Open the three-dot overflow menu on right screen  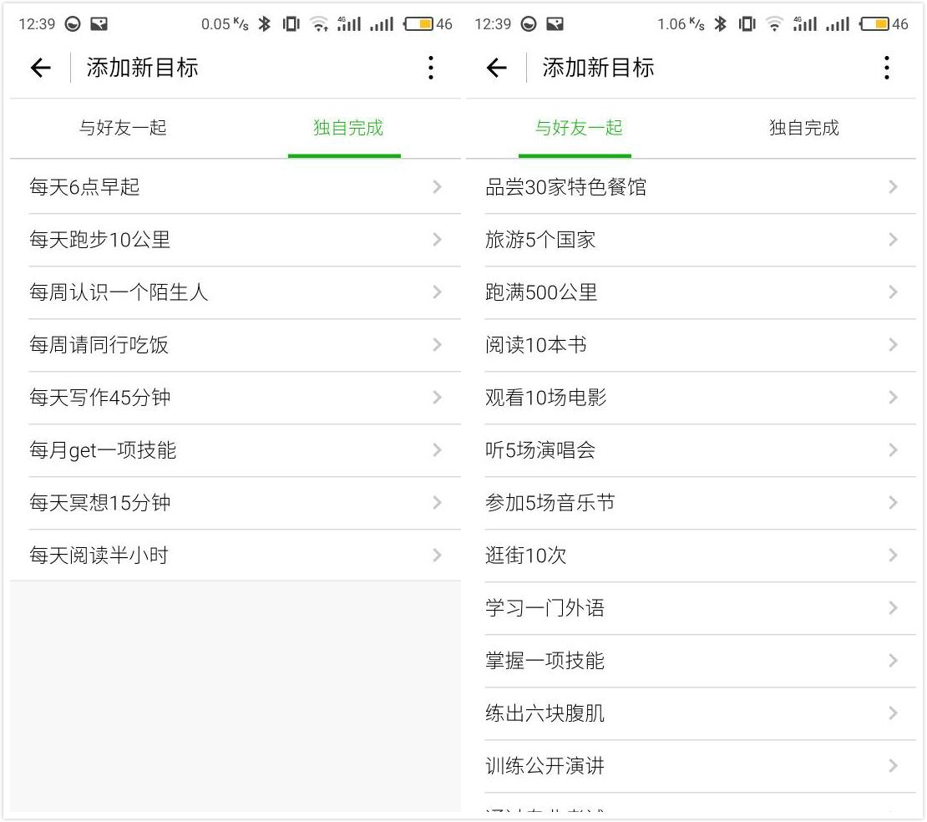pos(887,68)
